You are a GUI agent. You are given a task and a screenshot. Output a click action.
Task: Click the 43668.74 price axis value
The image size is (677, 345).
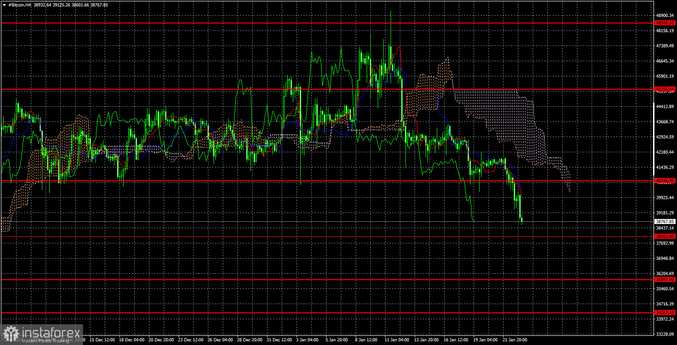coord(665,122)
